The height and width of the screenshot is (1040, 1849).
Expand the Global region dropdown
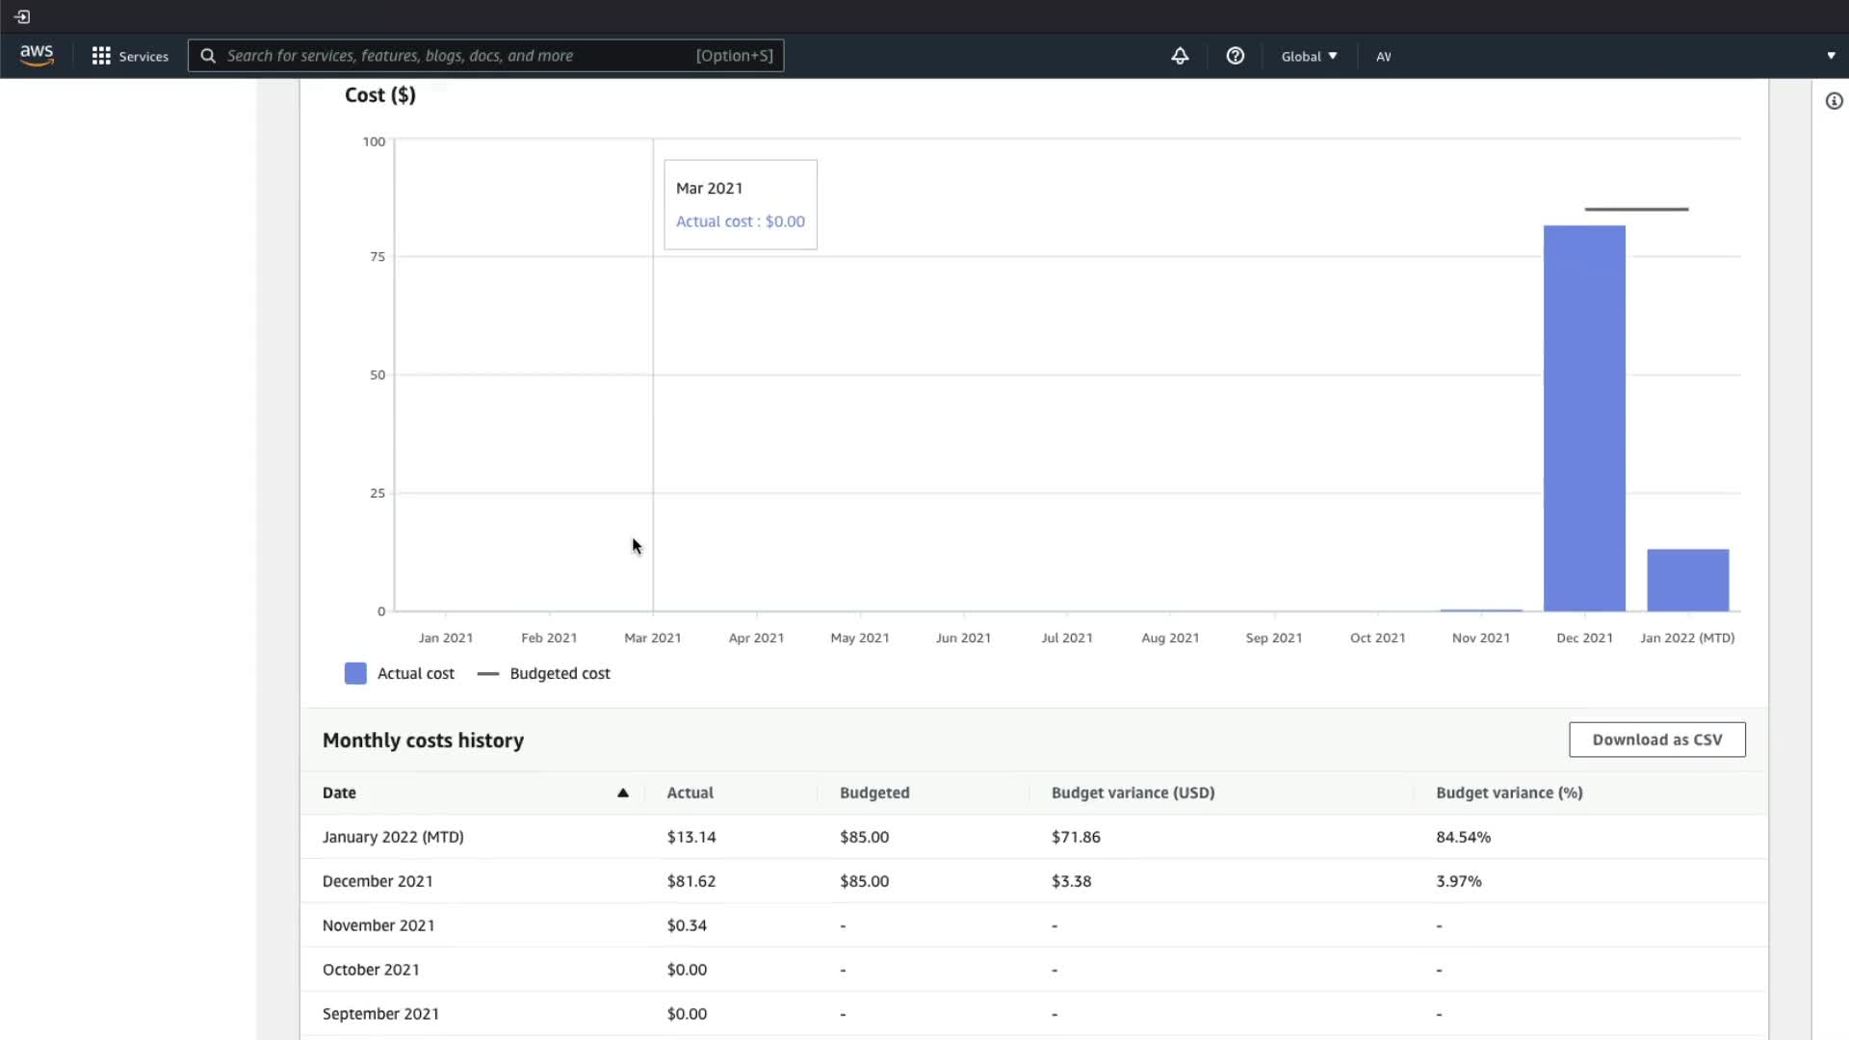tap(1309, 56)
